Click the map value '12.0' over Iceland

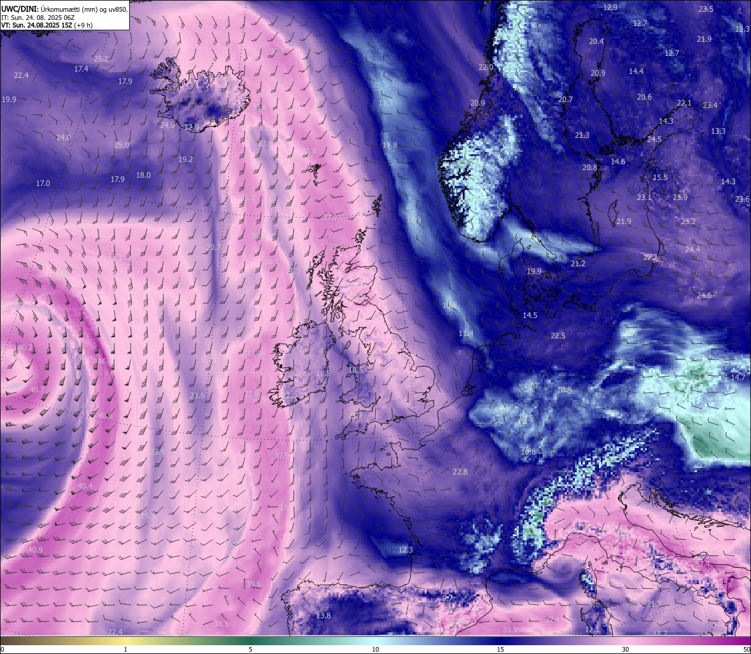(191, 127)
